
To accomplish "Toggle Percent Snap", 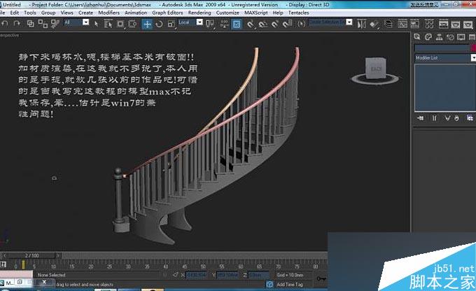I will (x=275, y=24).
